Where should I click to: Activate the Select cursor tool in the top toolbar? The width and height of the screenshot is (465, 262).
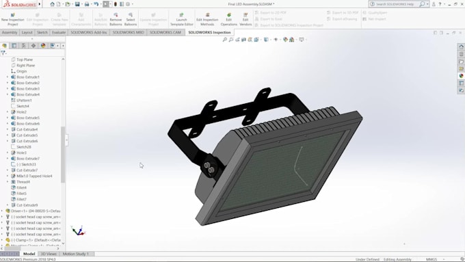[106, 4]
